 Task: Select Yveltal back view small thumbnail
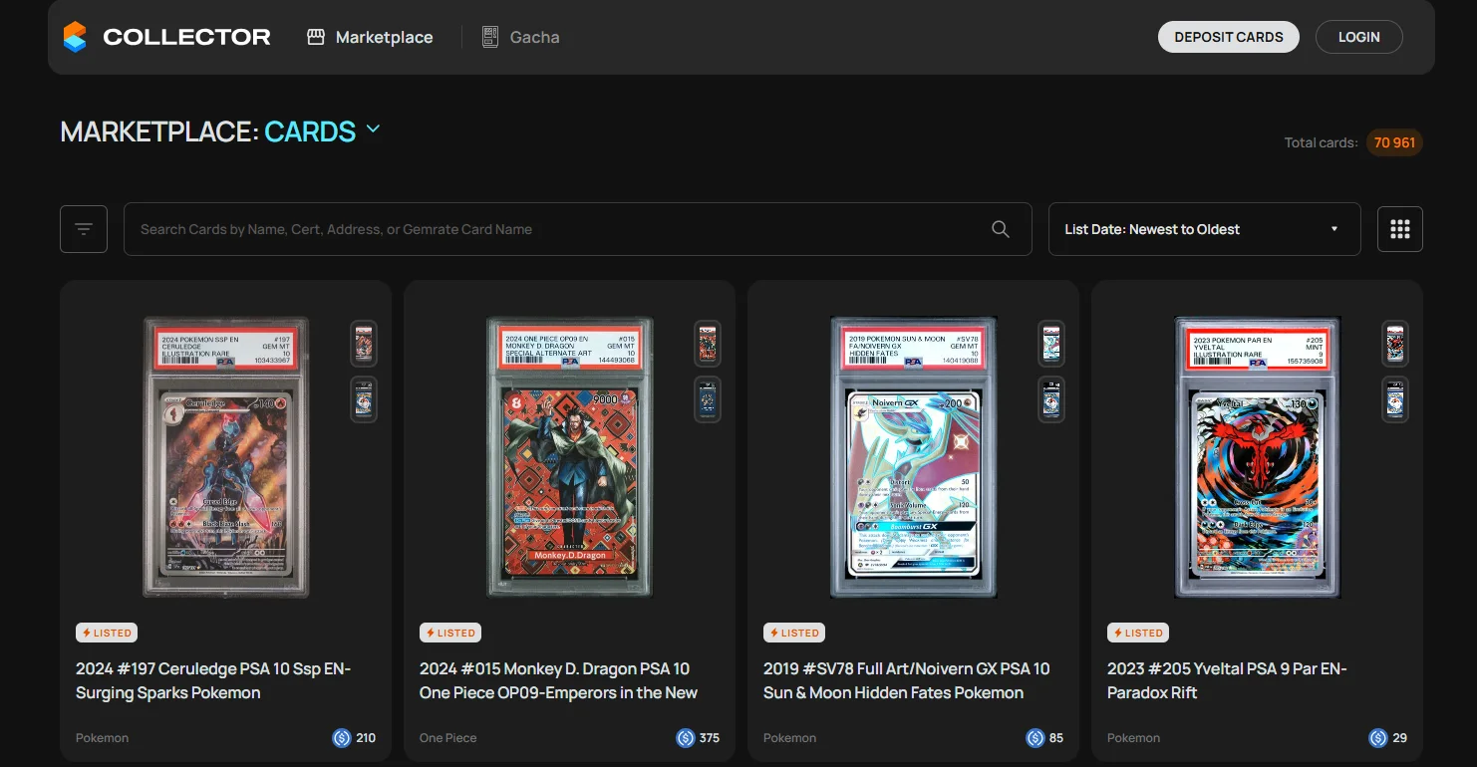pyautogui.click(x=1395, y=399)
